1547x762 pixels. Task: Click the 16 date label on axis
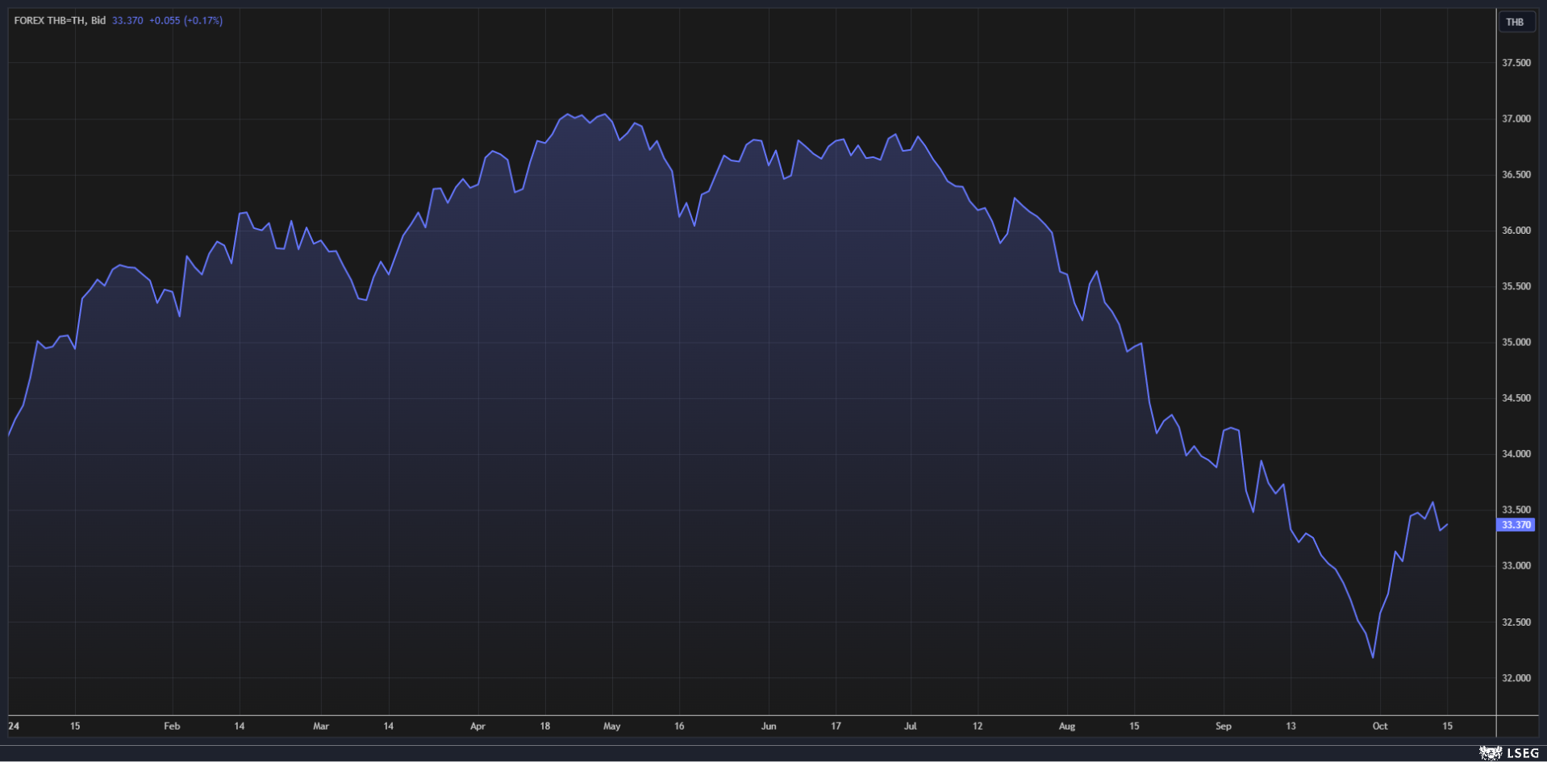(679, 727)
